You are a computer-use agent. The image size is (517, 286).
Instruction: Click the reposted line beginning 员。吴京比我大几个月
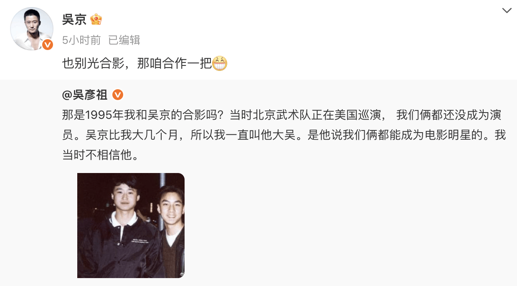(284, 135)
